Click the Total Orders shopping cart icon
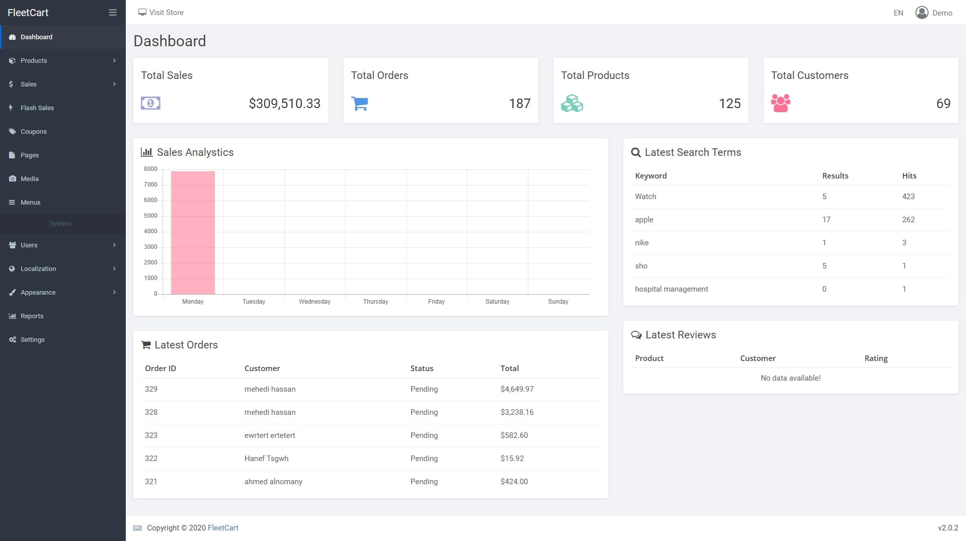Image resolution: width=966 pixels, height=541 pixels. pyautogui.click(x=359, y=104)
